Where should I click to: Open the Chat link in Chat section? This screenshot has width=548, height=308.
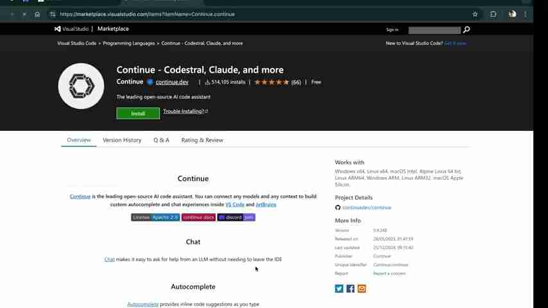(x=109, y=259)
